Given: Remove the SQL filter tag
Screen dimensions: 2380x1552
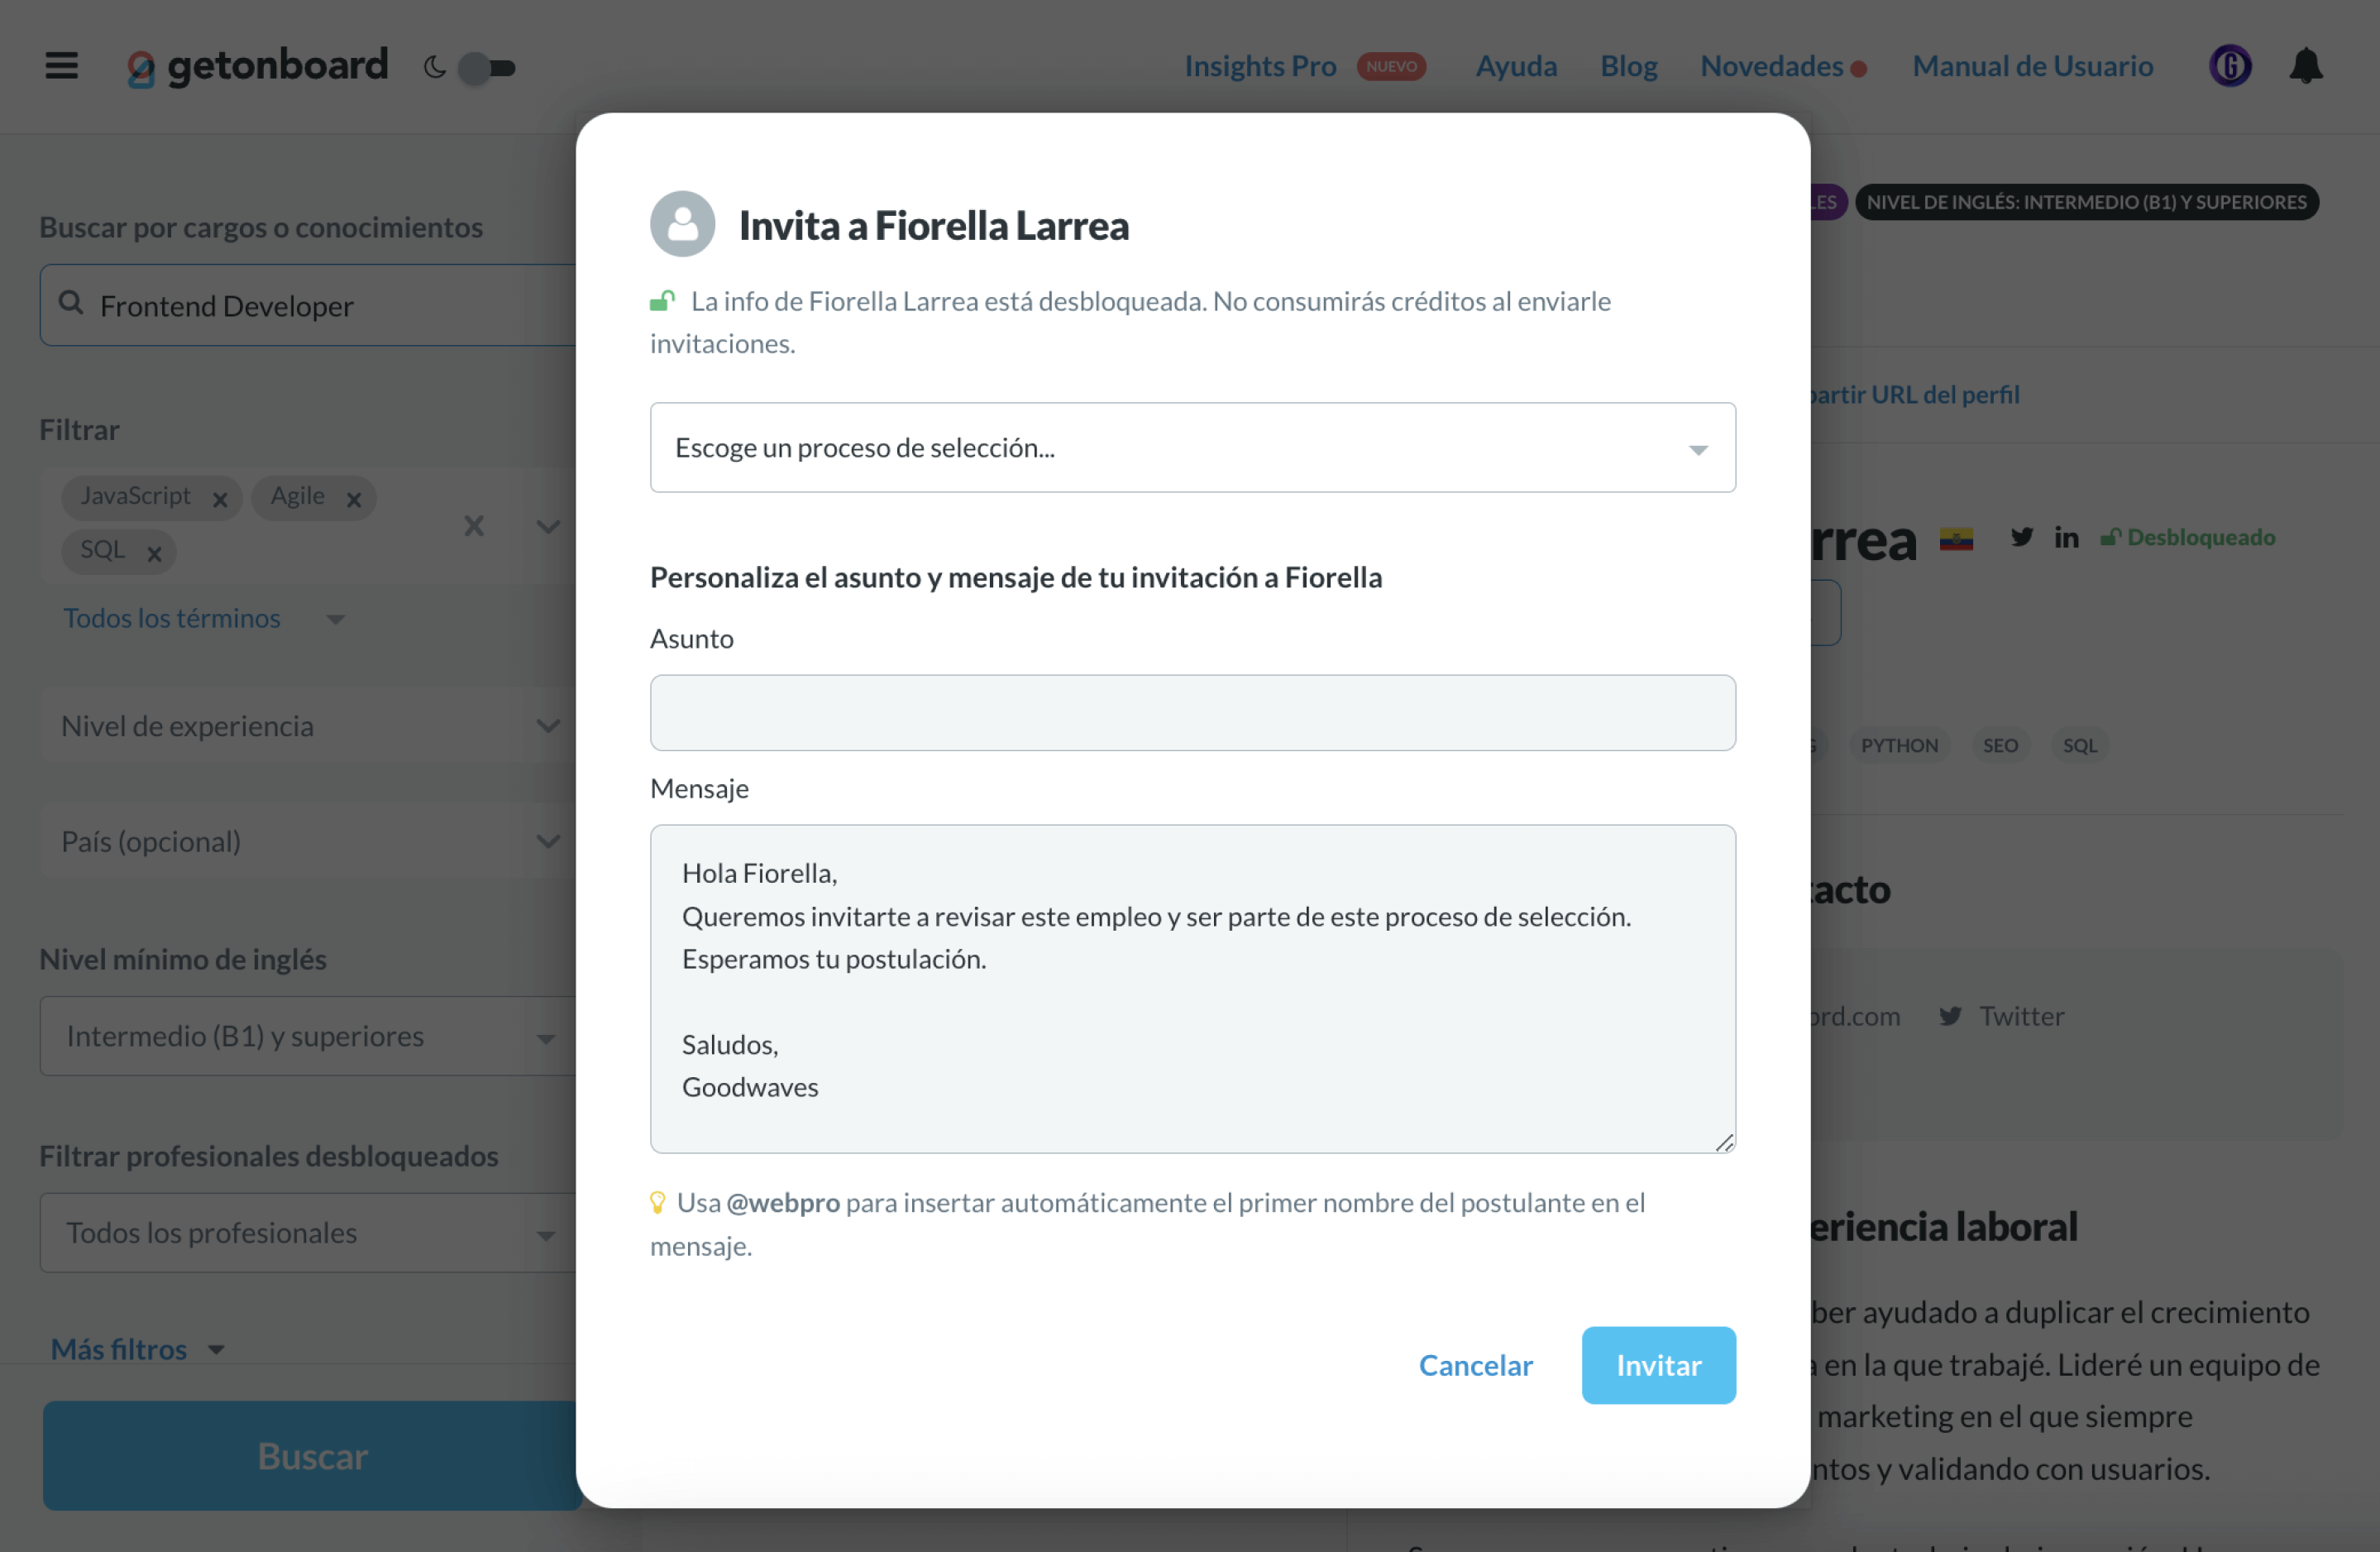Looking at the screenshot, I should [154, 553].
